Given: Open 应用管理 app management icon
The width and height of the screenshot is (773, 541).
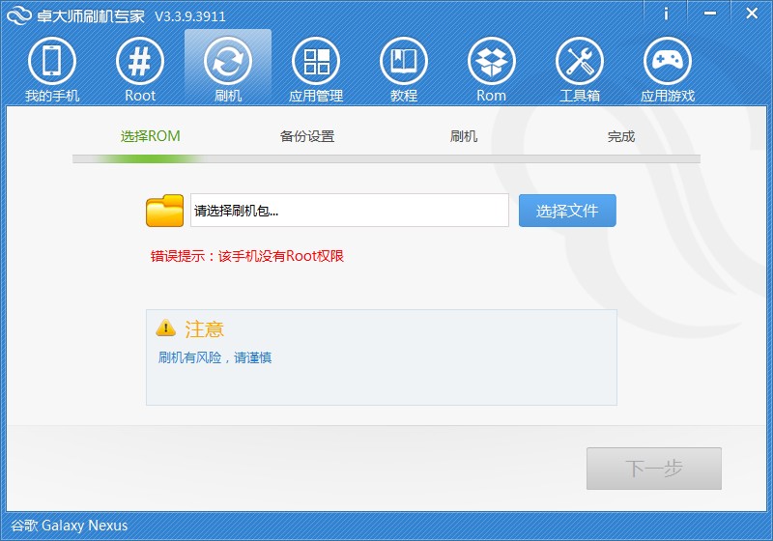Looking at the screenshot, I should pos(316,61).
